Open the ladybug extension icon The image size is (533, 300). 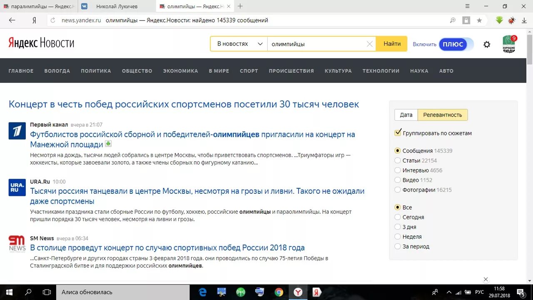click(x=512, y=20)
